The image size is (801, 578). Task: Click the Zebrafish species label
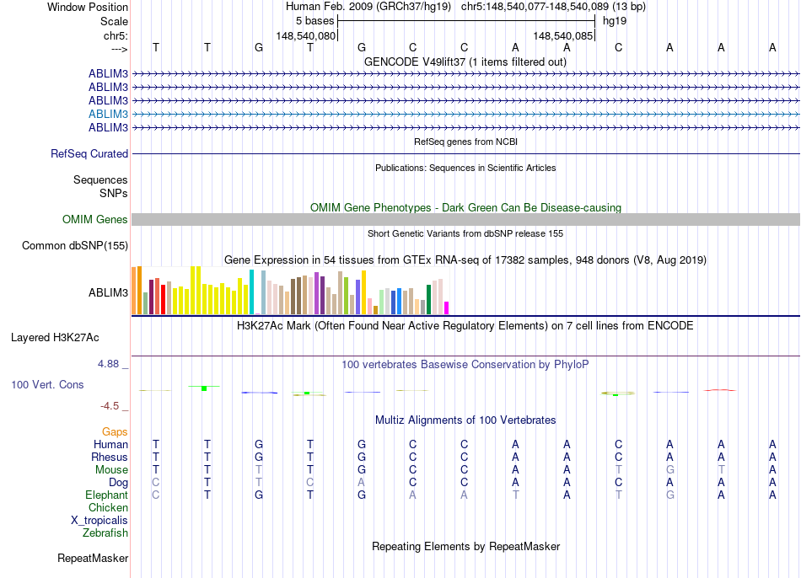click(105, 533)
